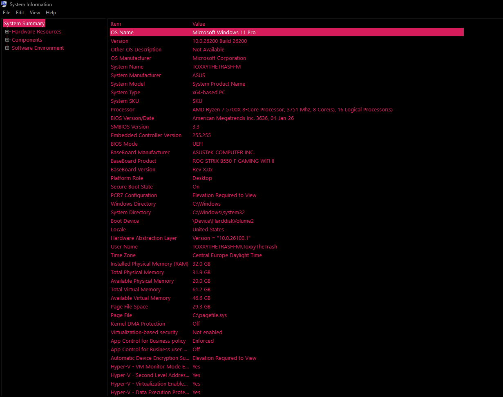Open the View menu
The height and width of the screenshot is (397, 503).
click(35, 13)
